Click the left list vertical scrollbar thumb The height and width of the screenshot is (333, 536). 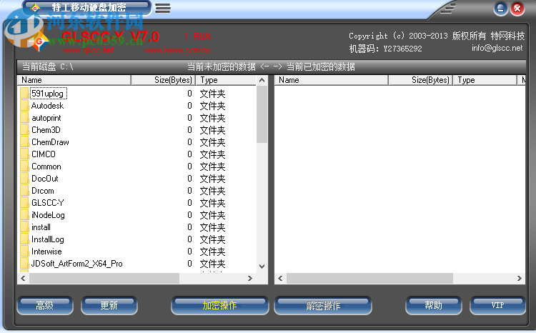(262, 114)
